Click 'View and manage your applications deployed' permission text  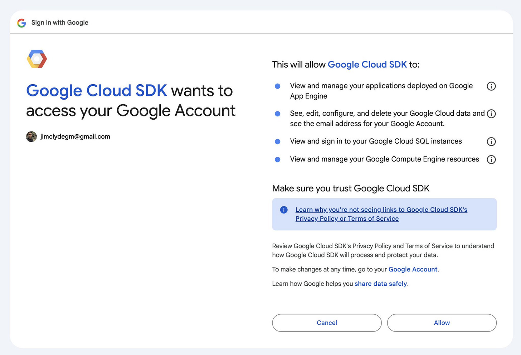point(381,91)
